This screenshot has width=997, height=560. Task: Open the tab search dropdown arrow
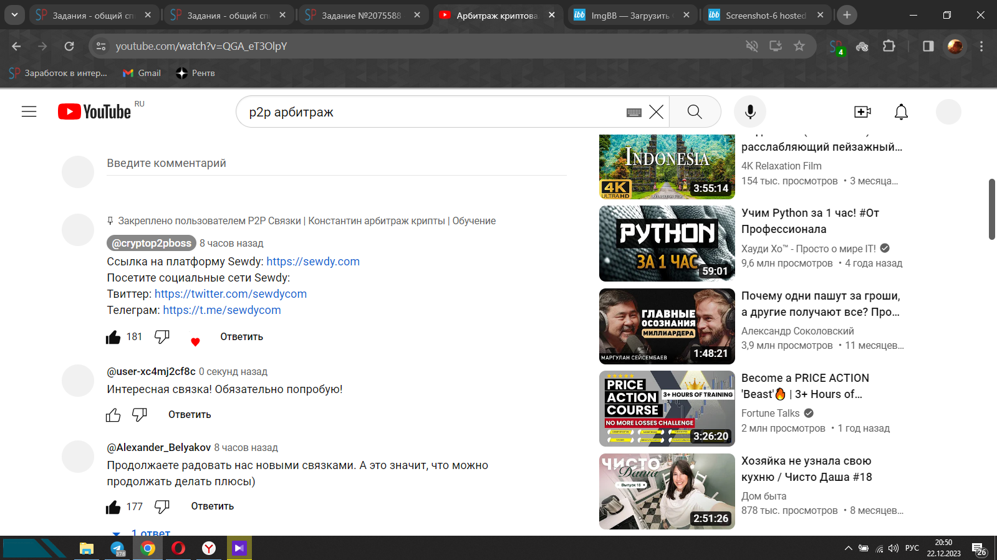(x=14, y=15)
